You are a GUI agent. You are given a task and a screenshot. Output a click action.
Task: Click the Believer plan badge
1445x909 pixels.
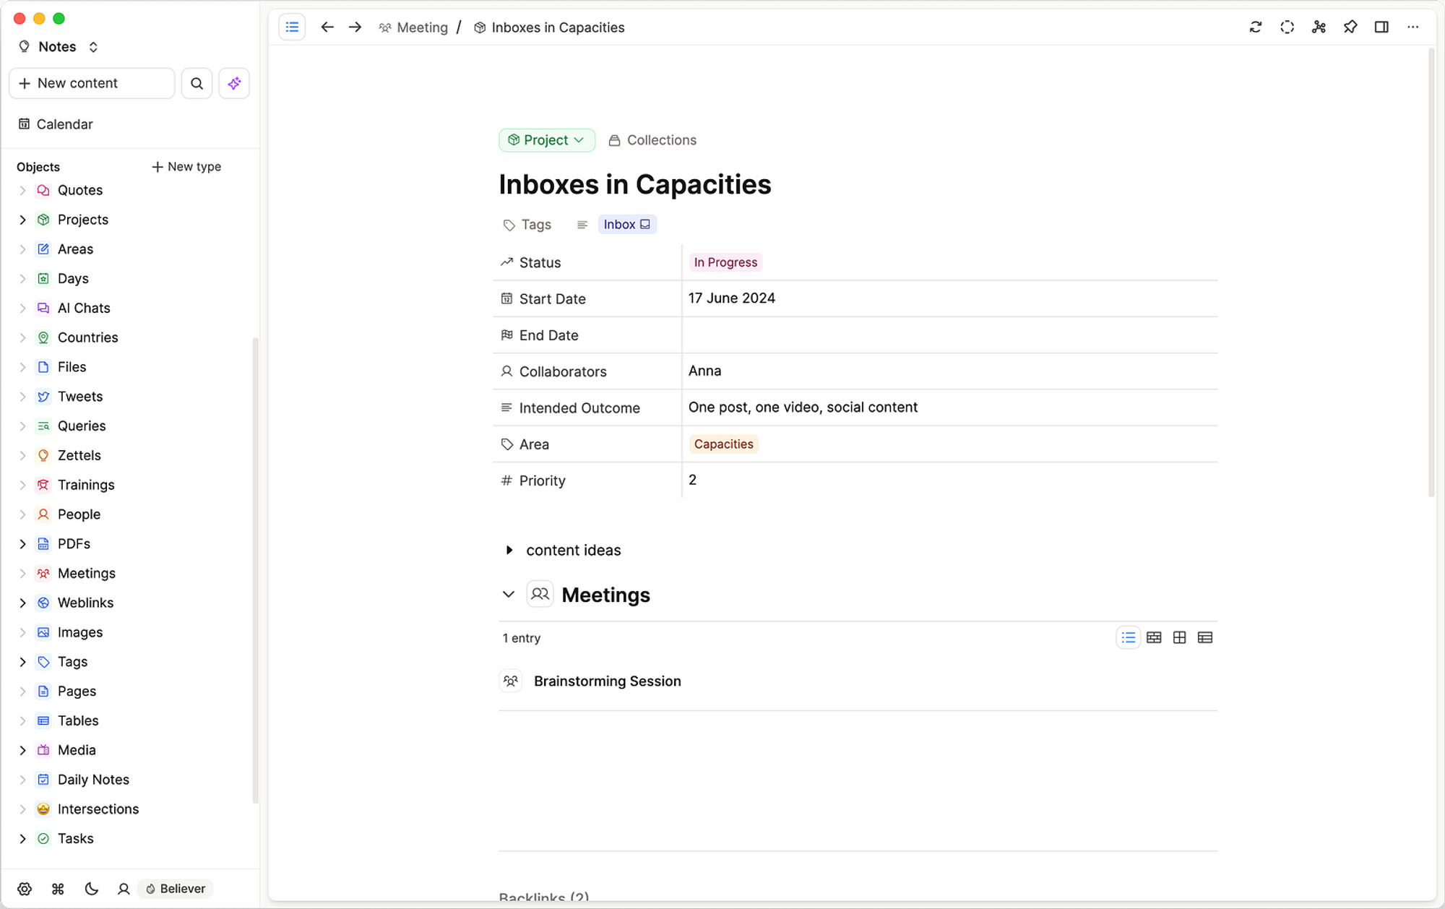point(176,889)
